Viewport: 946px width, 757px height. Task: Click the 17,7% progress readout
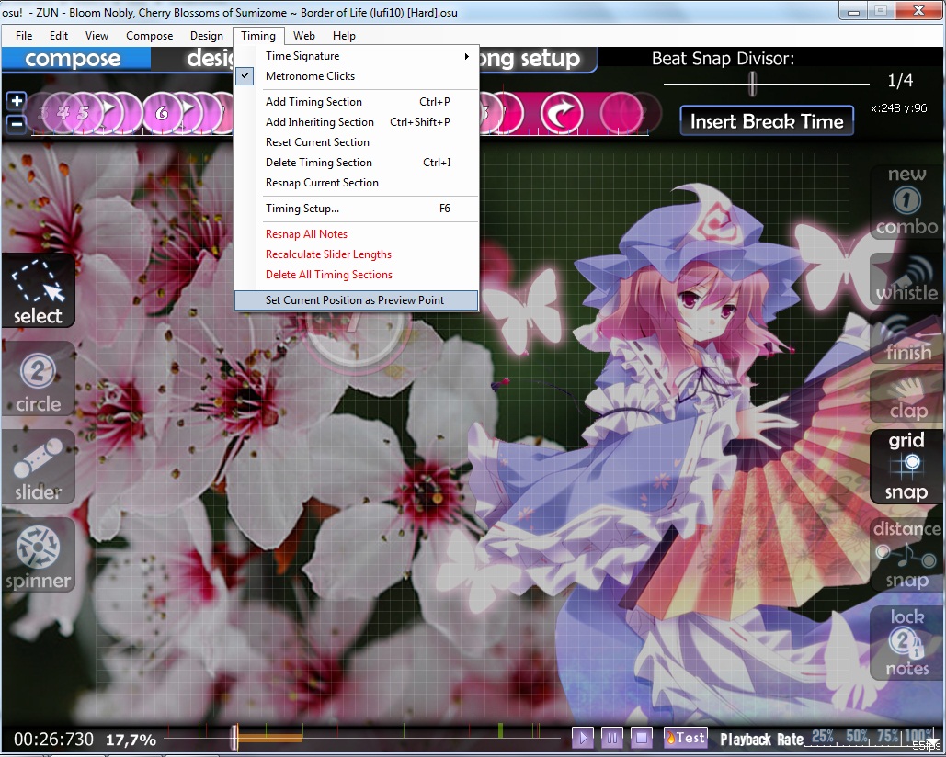click(x=131, y=740)
